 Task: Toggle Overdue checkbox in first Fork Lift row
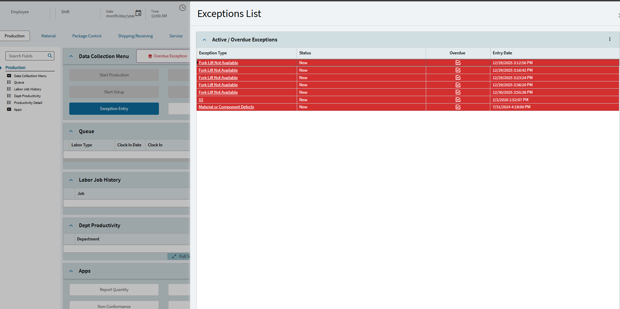(458, 63)
